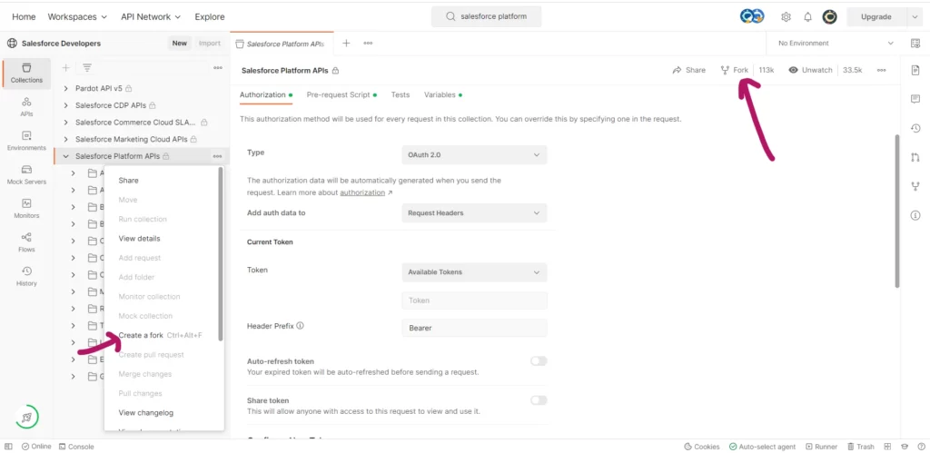Click options dots beside Salesforce Platform APIs
Viewport: 930px width, 453px height.
click(x=217, y=156)
